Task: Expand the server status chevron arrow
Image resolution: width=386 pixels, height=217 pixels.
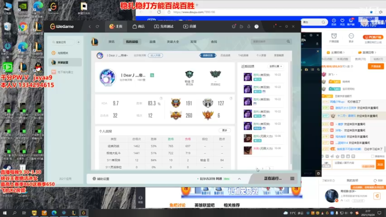Action: (239, 179)
